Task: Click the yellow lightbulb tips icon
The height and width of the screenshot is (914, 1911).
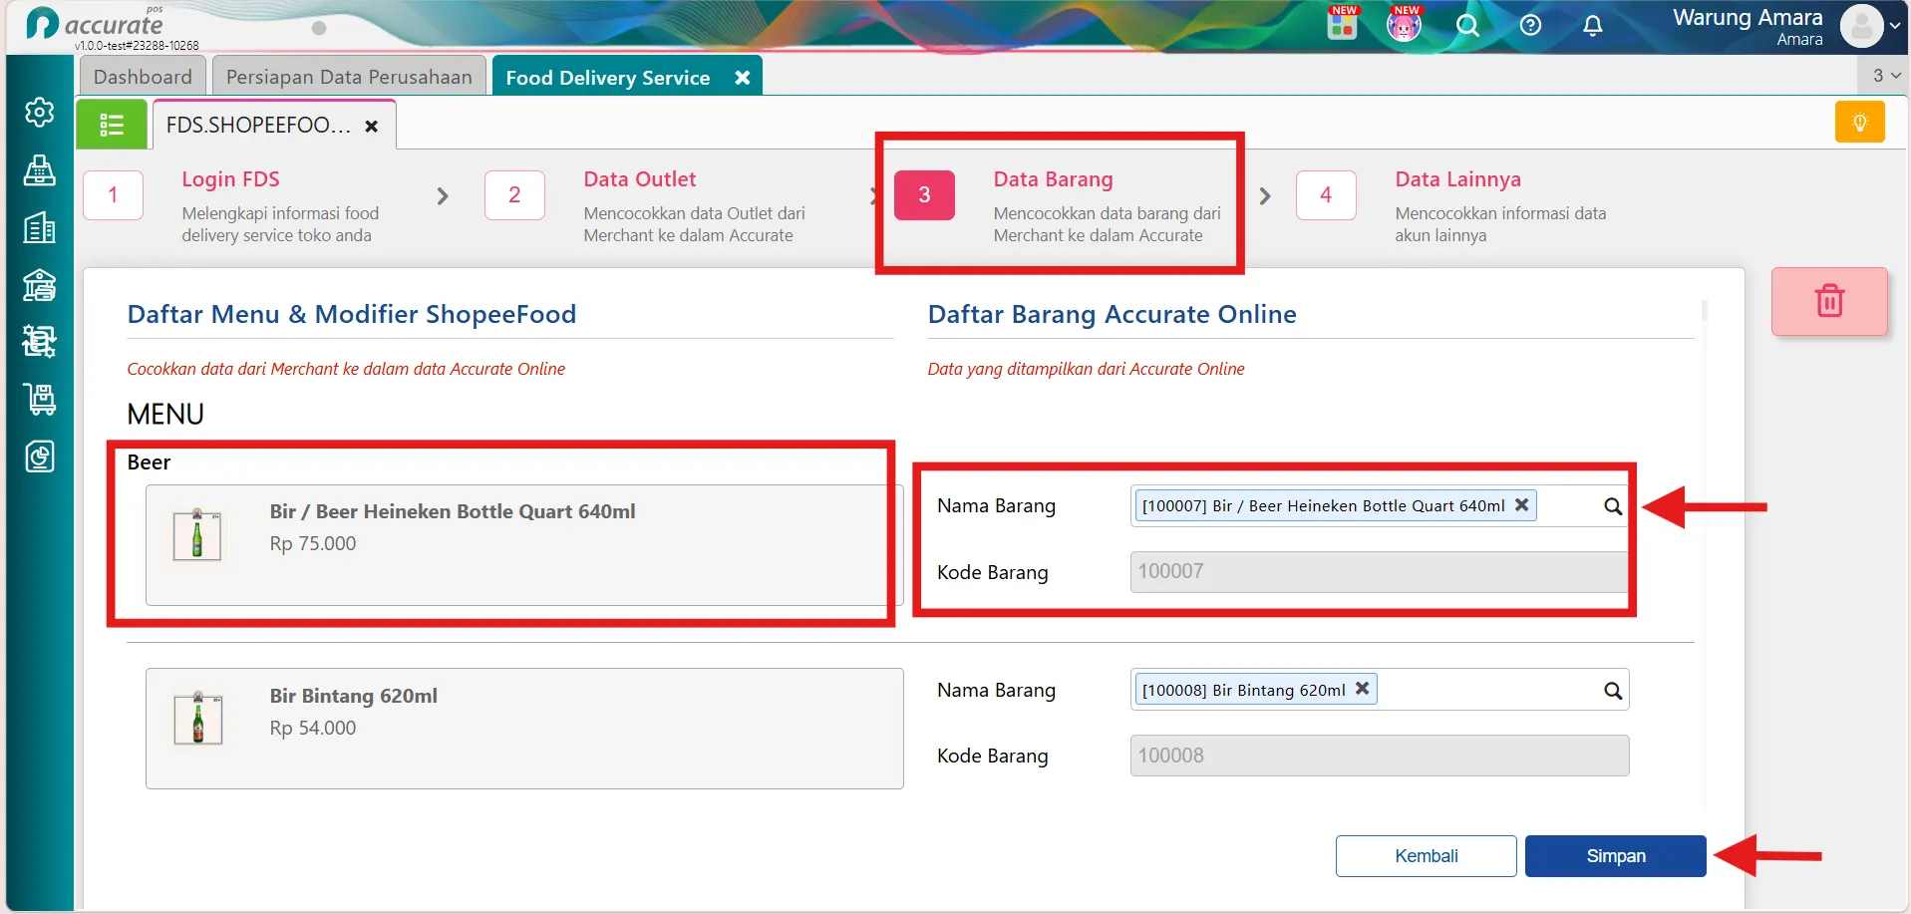Action: pos(1859,123)
